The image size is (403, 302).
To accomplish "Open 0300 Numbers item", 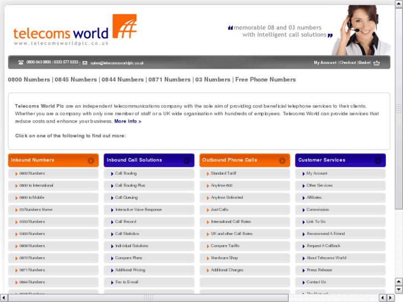I will click(53, 234).
